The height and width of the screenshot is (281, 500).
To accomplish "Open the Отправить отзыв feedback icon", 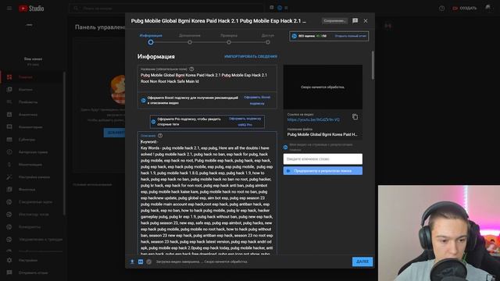I will coord(9,272).
